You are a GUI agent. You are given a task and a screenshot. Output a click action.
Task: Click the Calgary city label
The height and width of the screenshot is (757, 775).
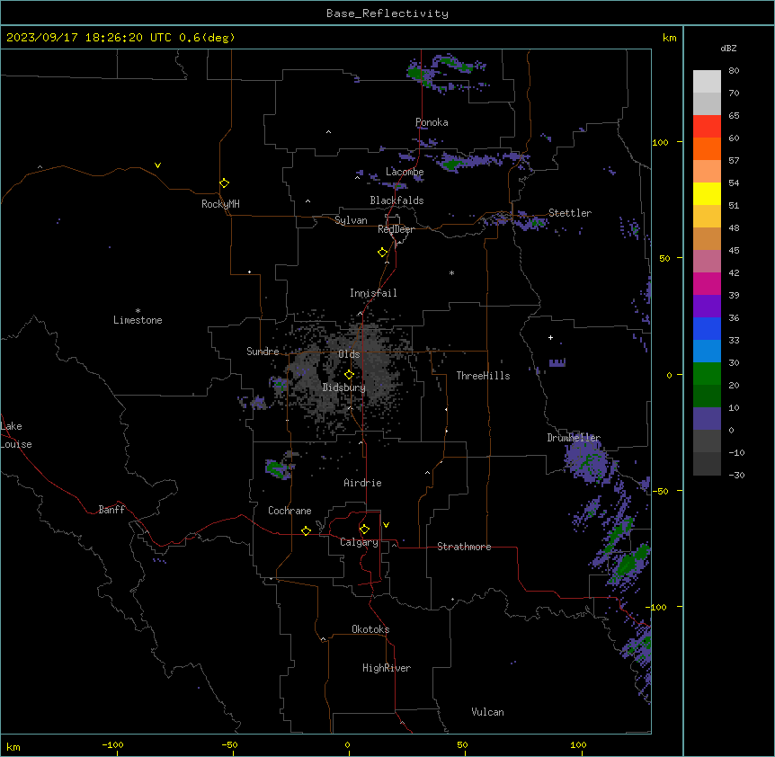pos(360,542)
